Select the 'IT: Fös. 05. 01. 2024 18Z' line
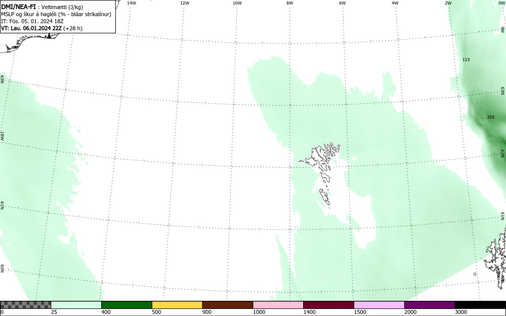 tap(32, 21)
